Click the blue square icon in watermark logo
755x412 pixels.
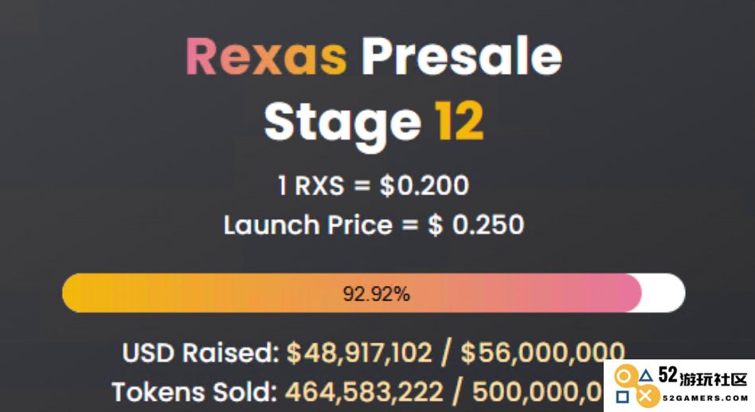[623, 397]
